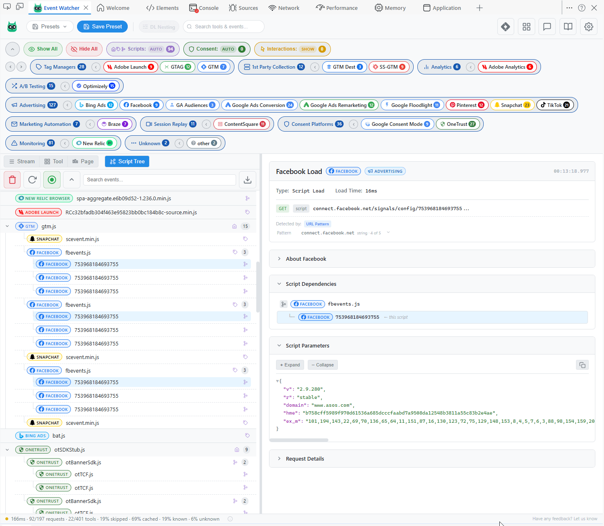This screenshot has width=604, height=526.
Task: Click the Hide All button
Action: coord(84,49)
